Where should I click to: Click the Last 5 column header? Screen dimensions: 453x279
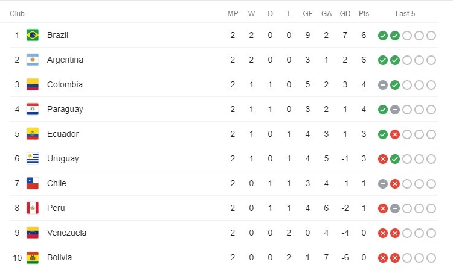point(405,13)
